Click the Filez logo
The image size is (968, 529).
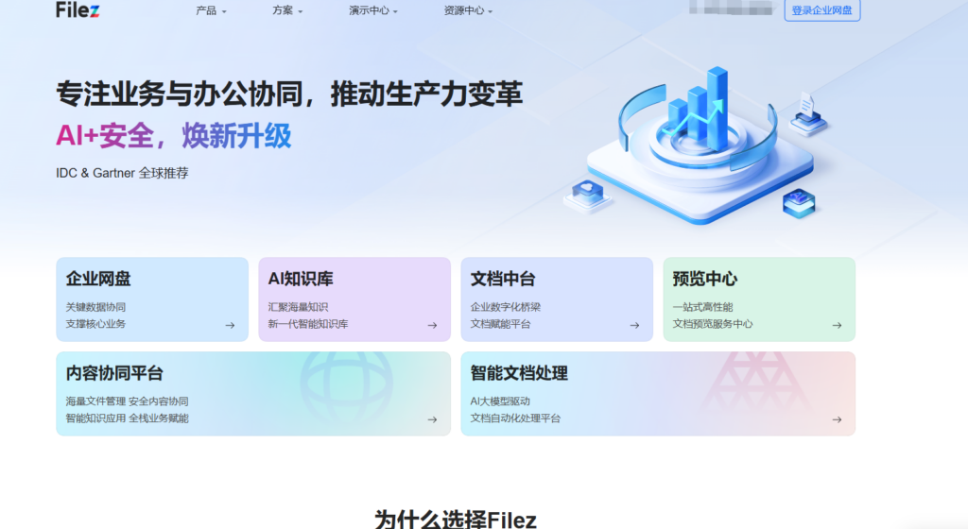[x=78, y=9]
